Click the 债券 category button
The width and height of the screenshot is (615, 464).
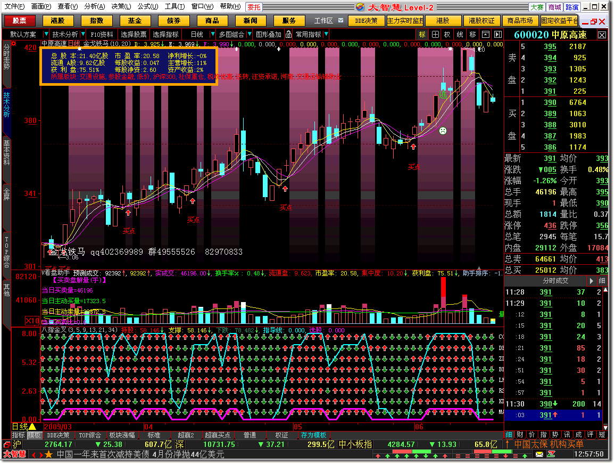173,20
